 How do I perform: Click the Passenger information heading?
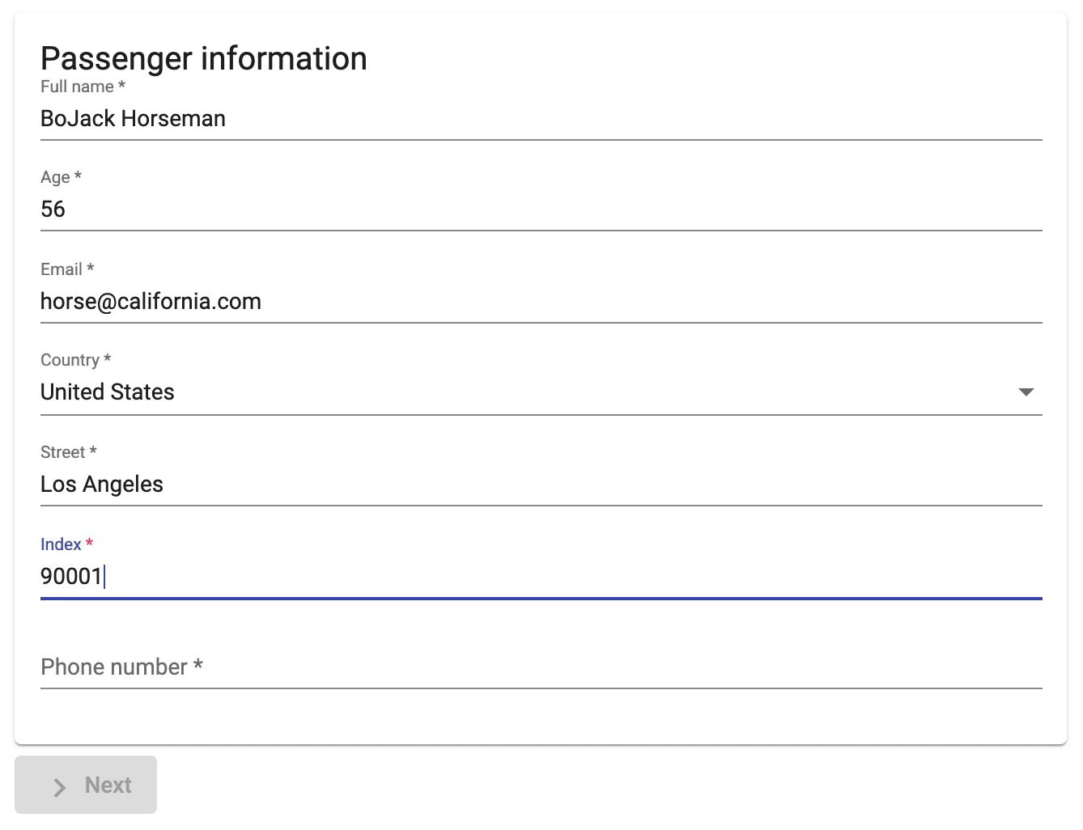click(204, 59)
